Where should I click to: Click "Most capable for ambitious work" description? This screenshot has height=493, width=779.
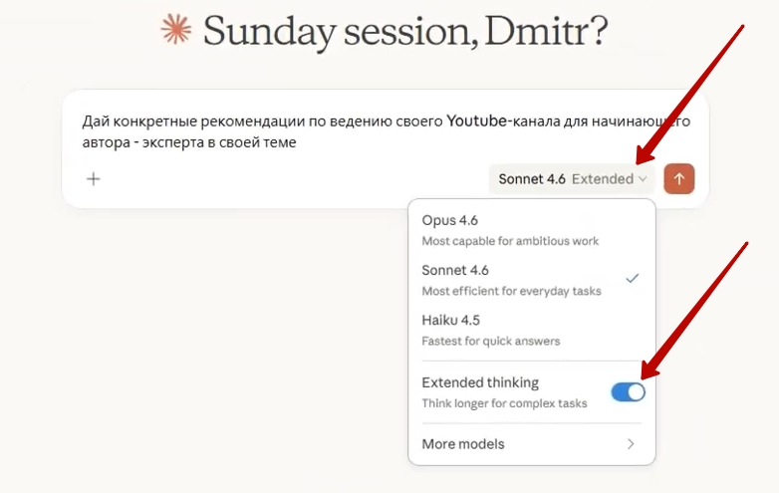pos(510,241)
